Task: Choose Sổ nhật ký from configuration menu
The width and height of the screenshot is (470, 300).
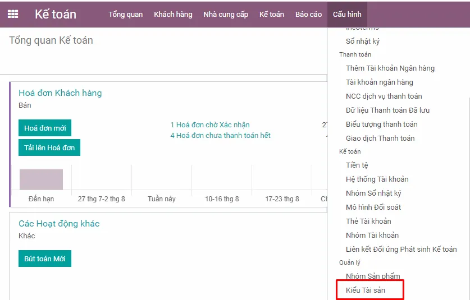Action: pyautogui.click(x=363, y=41)
